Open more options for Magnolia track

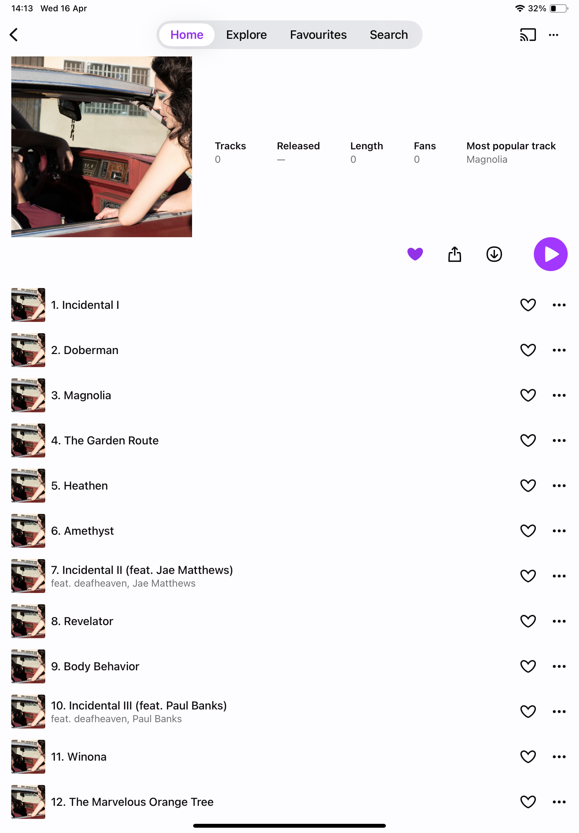click(559, 395)
